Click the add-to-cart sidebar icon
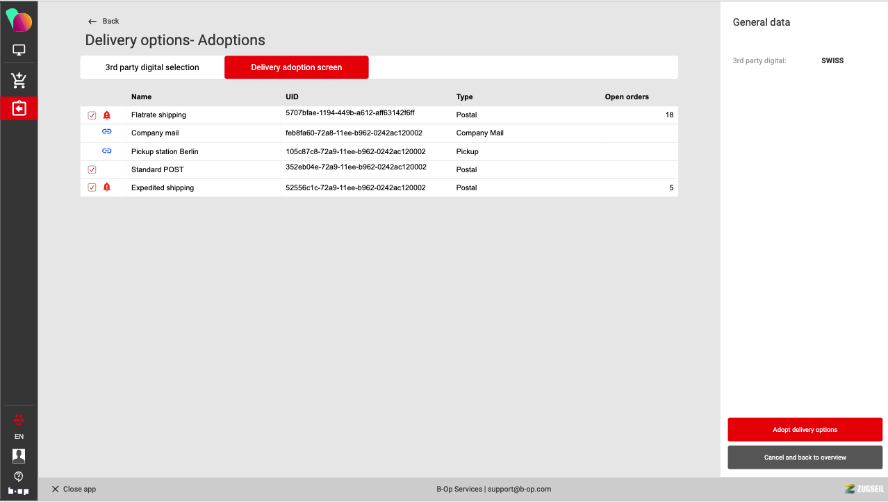Screen dimensions: 888x502 [19, 81]
